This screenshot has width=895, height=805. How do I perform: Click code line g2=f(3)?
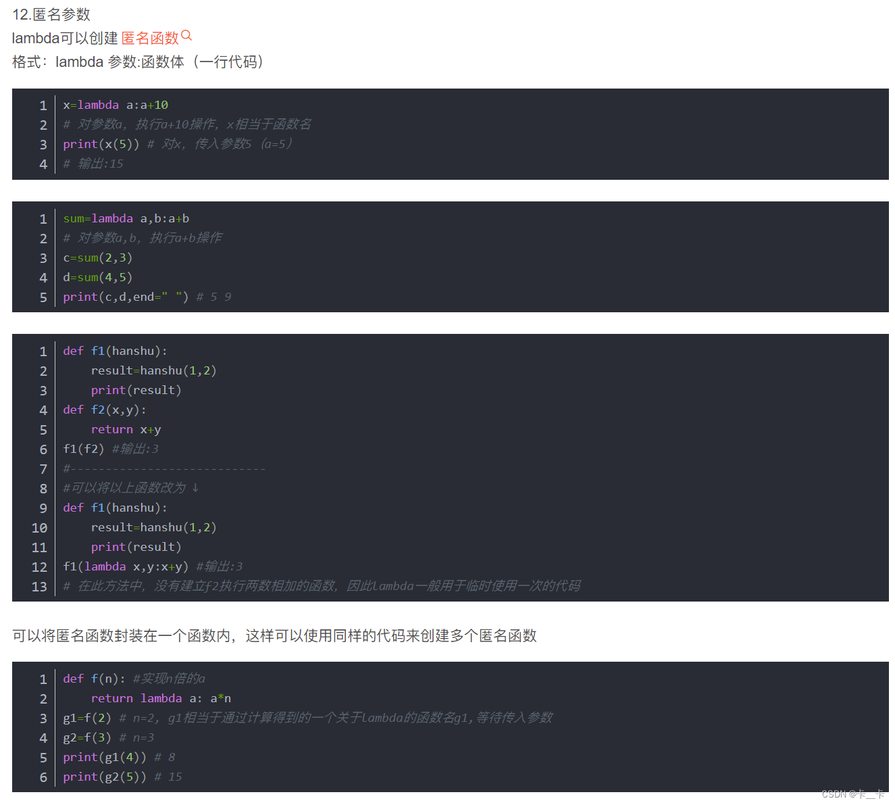point(87,738)
